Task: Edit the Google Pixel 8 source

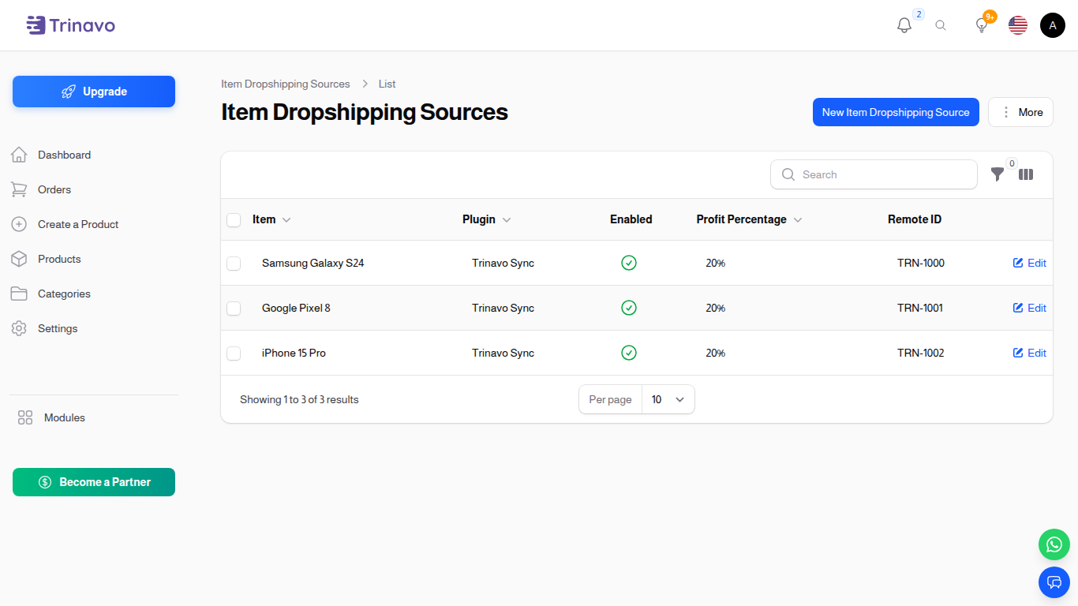Action: tap(1030, 308)
